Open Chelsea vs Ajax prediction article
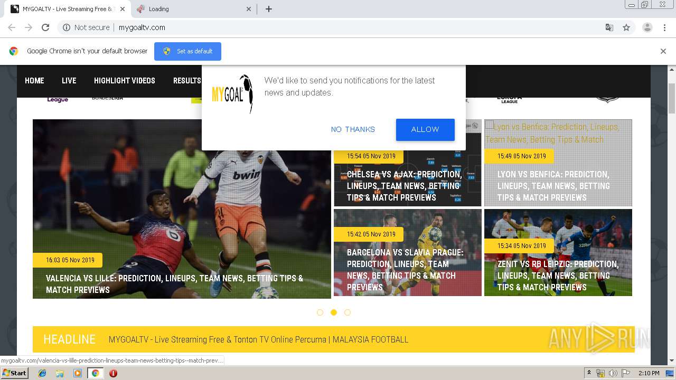The height and width of the screenshot is (380, 676). [405, 186]
